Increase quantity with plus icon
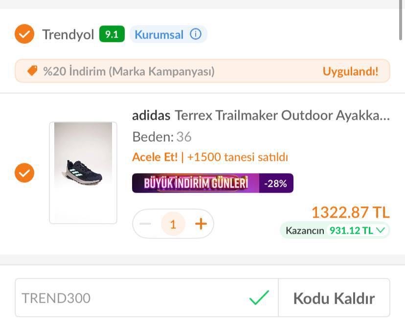The width and height of the screenshot is (405, 319). point(201,224)
